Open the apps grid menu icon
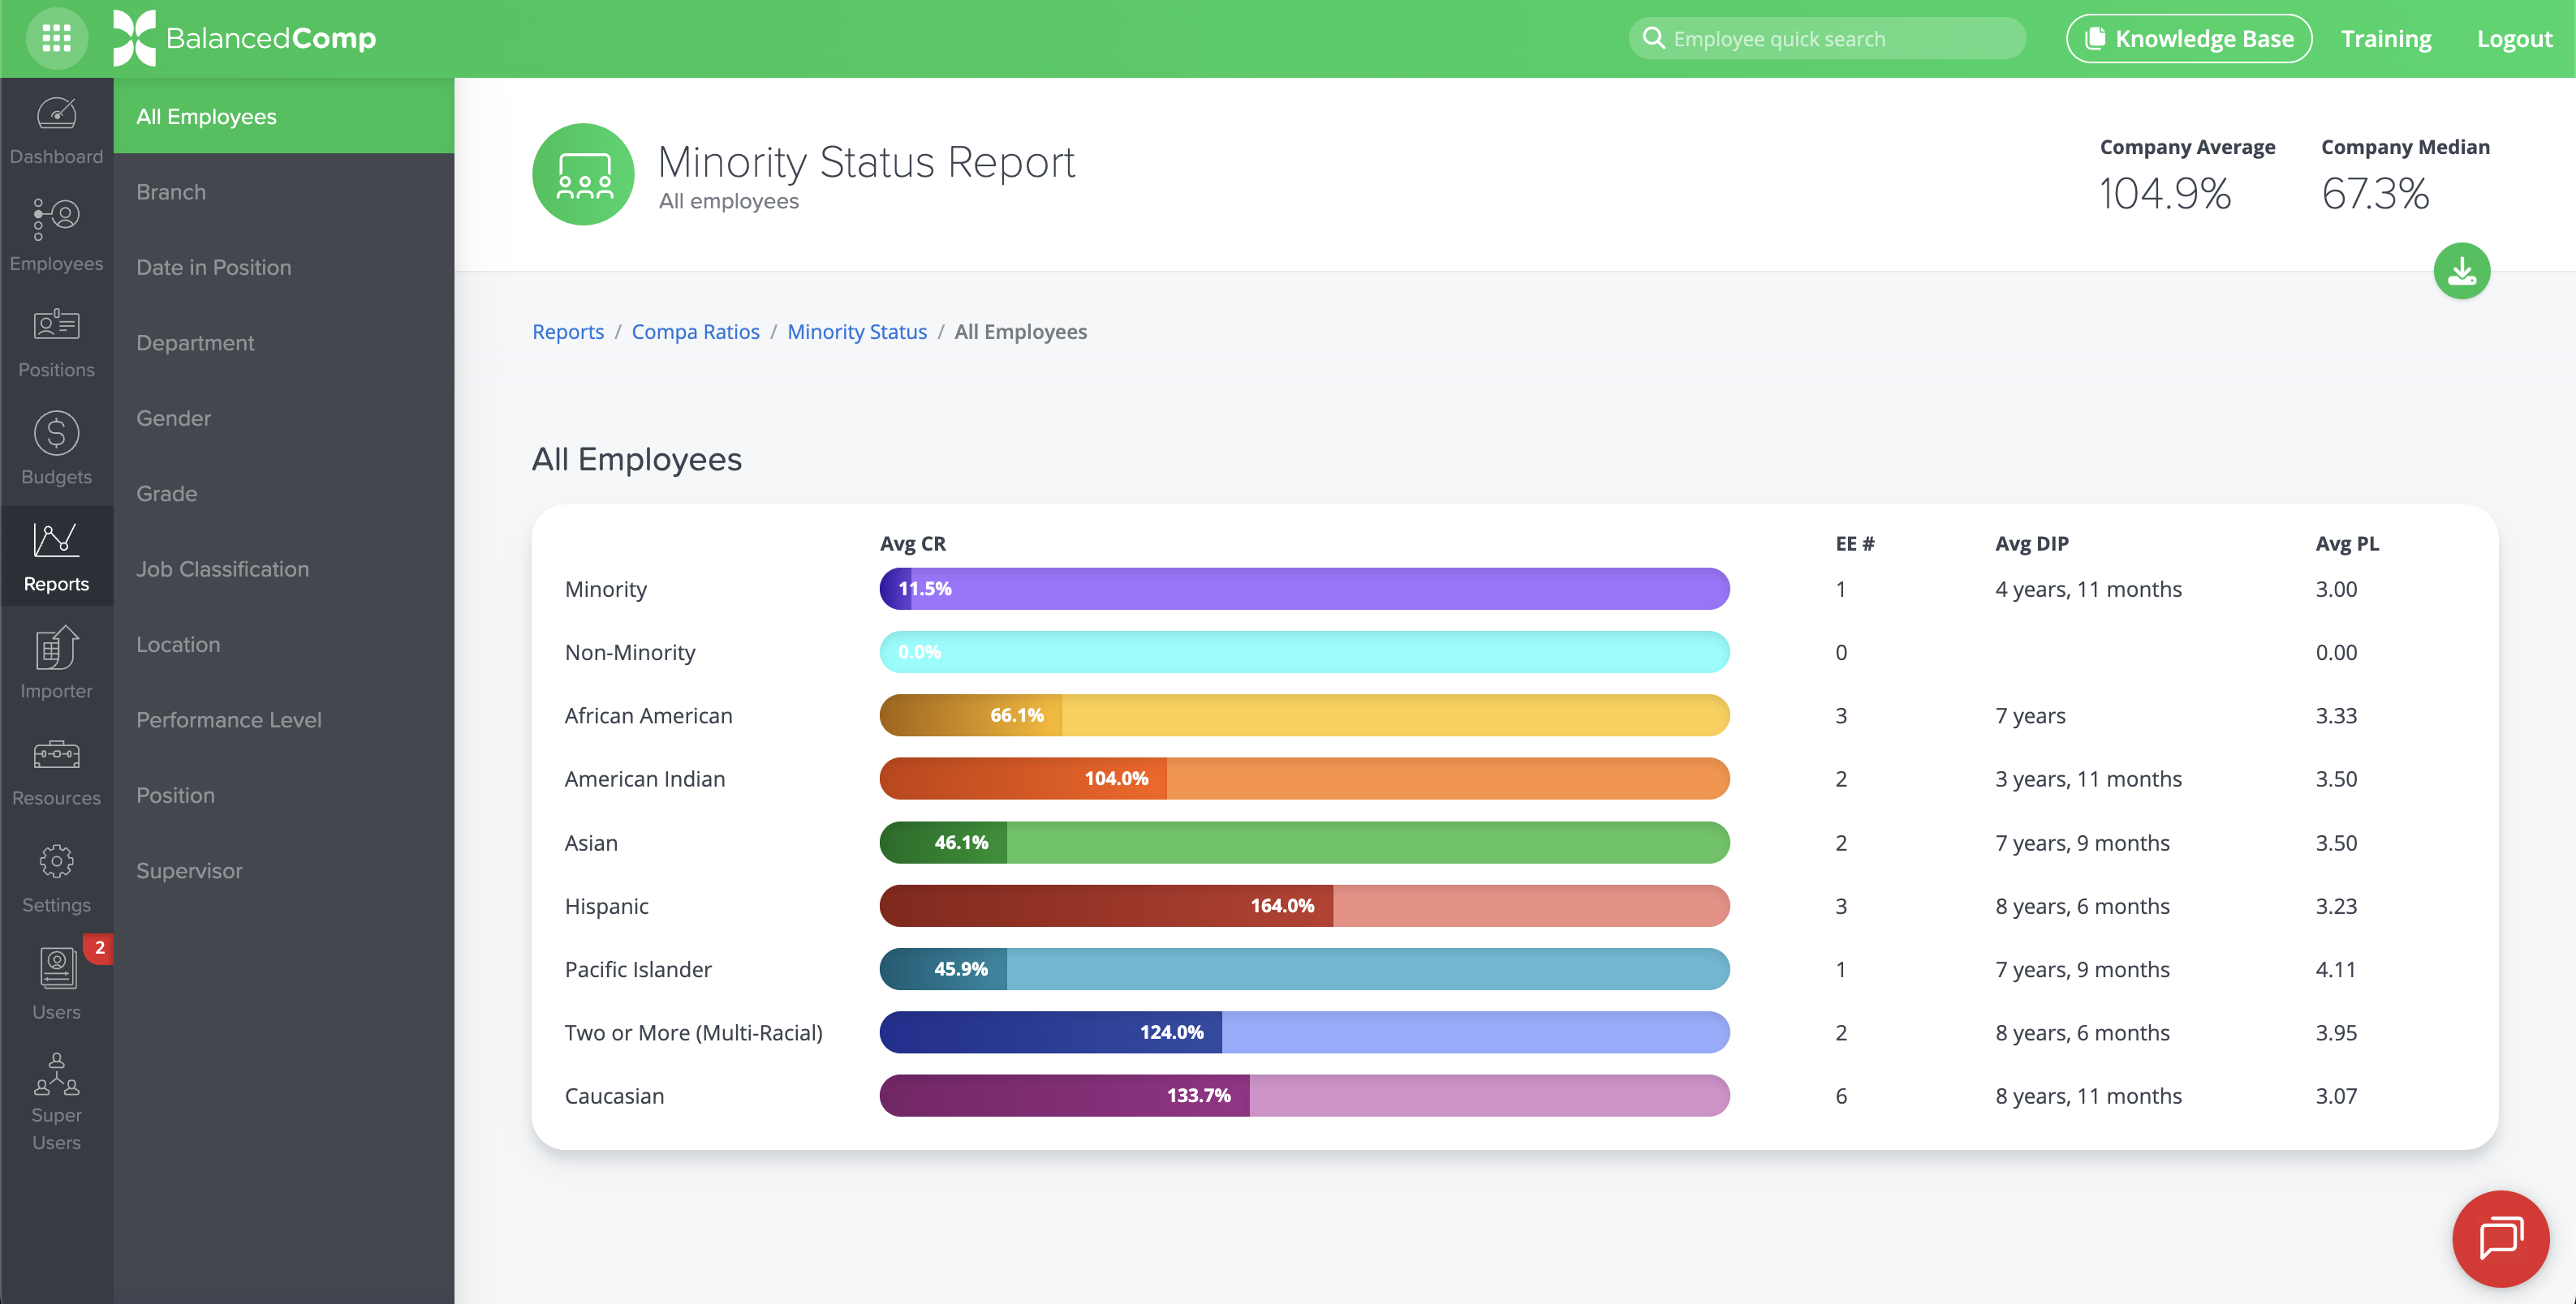2576x1304 pixels. [x=56, y=38]
